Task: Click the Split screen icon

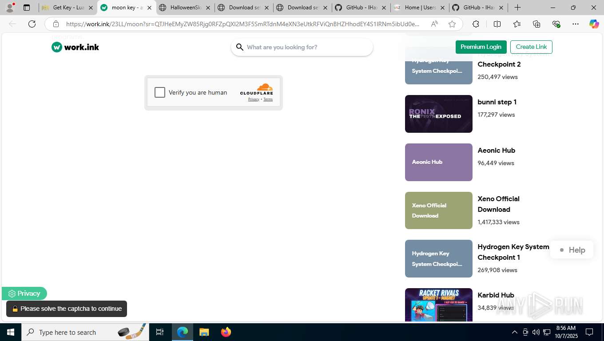Action: click(497, 24)
